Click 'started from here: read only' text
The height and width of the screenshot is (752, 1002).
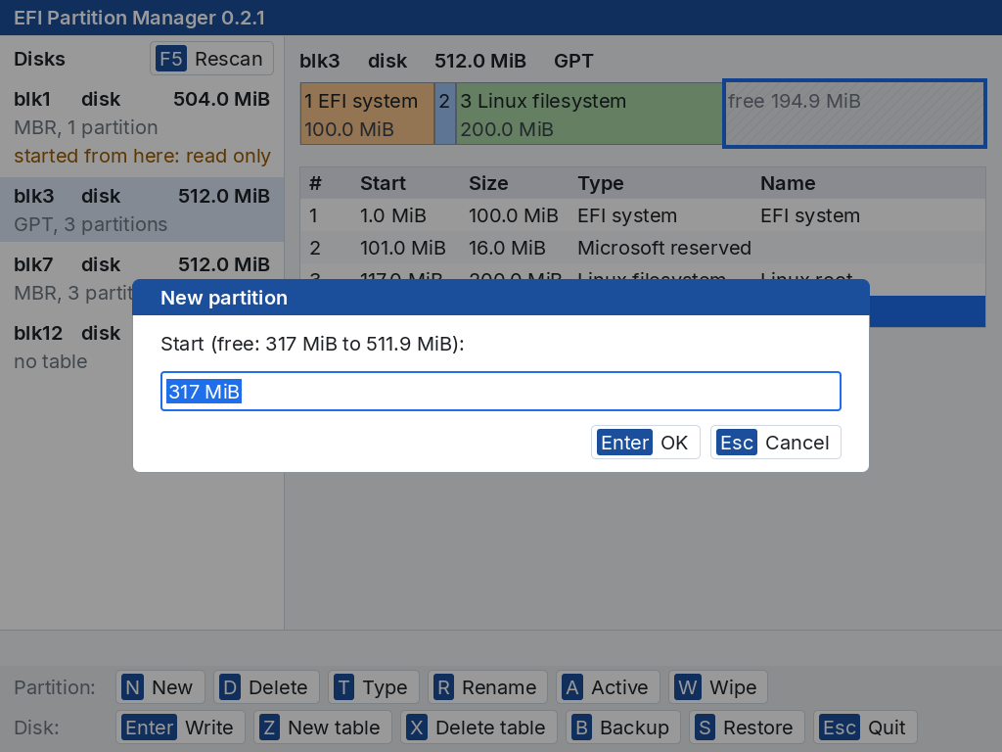click(142, 156)
